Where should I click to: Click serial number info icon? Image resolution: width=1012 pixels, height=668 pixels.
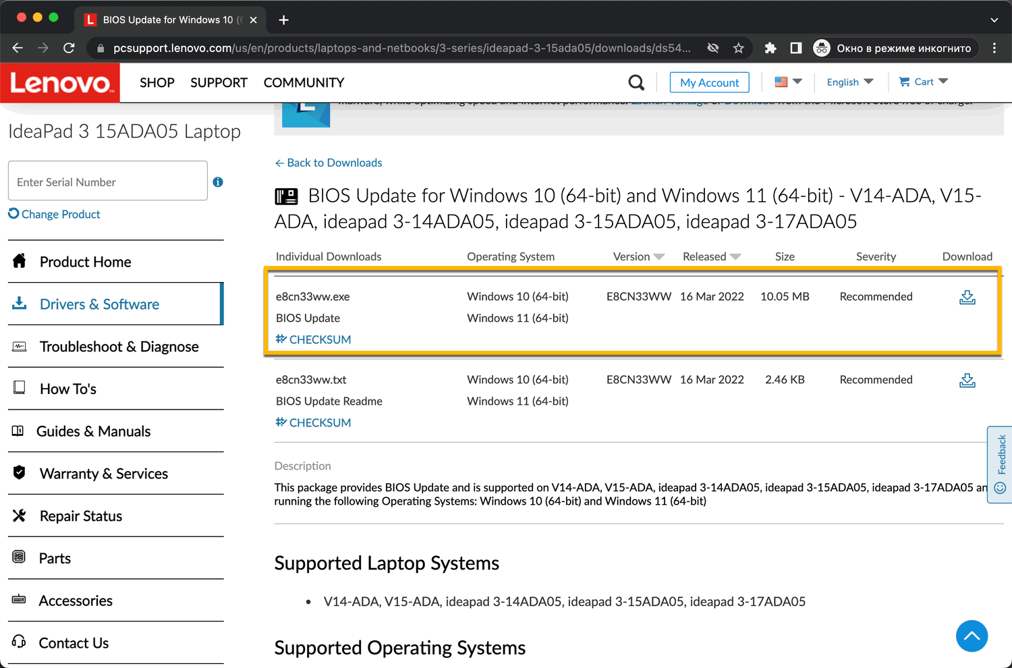[218, 182]
